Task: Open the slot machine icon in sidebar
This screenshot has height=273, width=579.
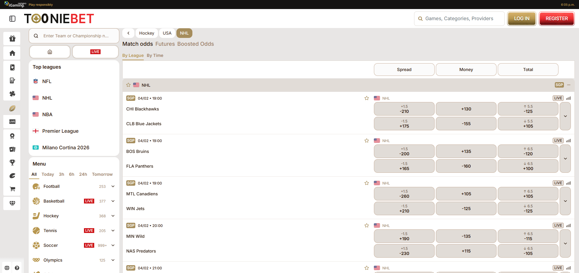Action: click(x=12, y=81)
